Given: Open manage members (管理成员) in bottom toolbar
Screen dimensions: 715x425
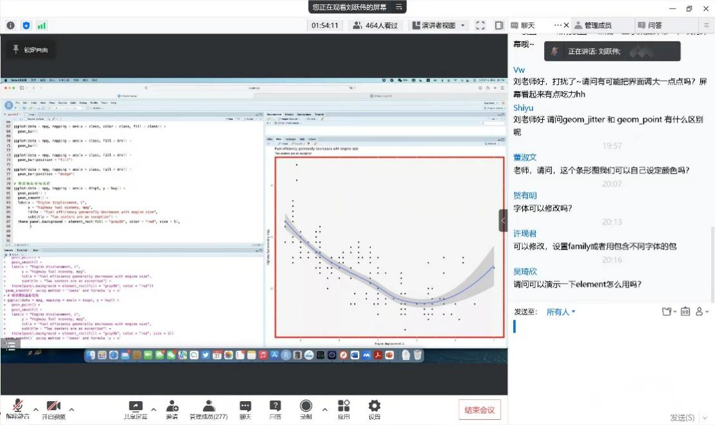Looking at the screenshot, I should click(x=208, y=407).
